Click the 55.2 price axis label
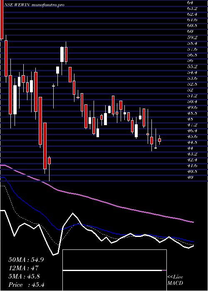 pyautogui.click(x=192, y=67)
